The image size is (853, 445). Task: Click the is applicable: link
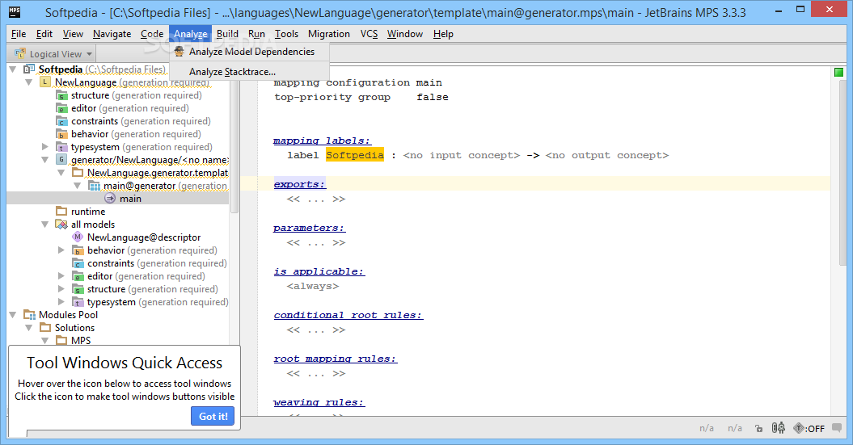pos(319,271)
